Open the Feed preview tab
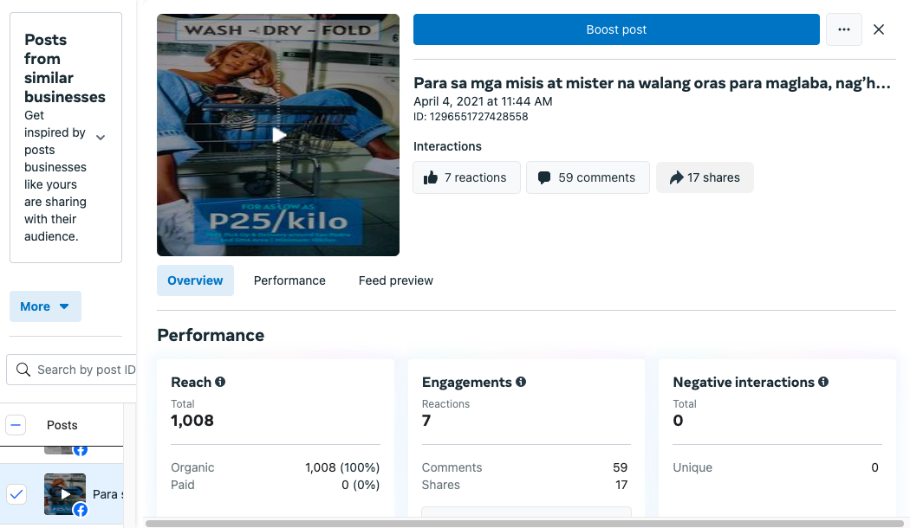The height and width of the screenshot is (528, 910). pyautogui.click(x=395, y=280)
